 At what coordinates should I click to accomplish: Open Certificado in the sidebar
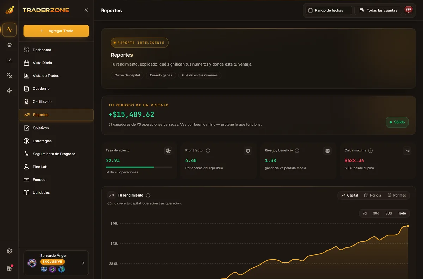point(56,102)
